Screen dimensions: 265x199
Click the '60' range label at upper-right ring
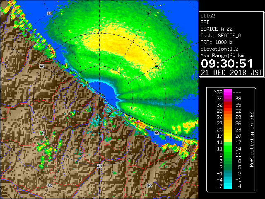coord(149,14)
